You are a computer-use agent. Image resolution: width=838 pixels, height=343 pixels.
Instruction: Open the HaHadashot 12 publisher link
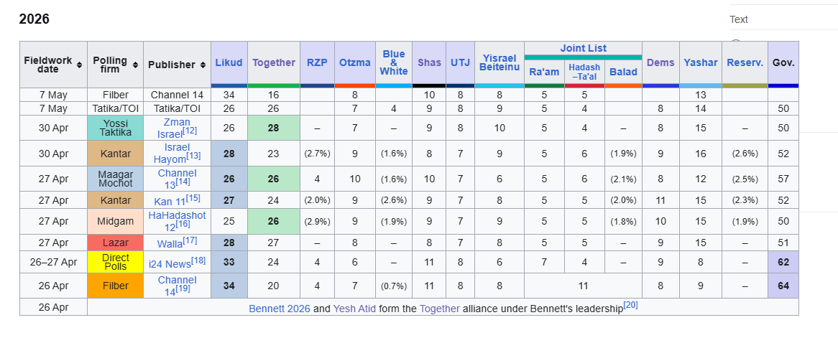[173, 221]
